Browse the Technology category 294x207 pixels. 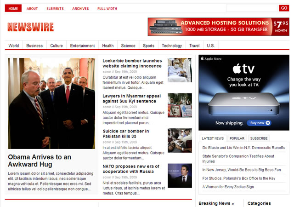pyautogui.click(x=172, y=46)
